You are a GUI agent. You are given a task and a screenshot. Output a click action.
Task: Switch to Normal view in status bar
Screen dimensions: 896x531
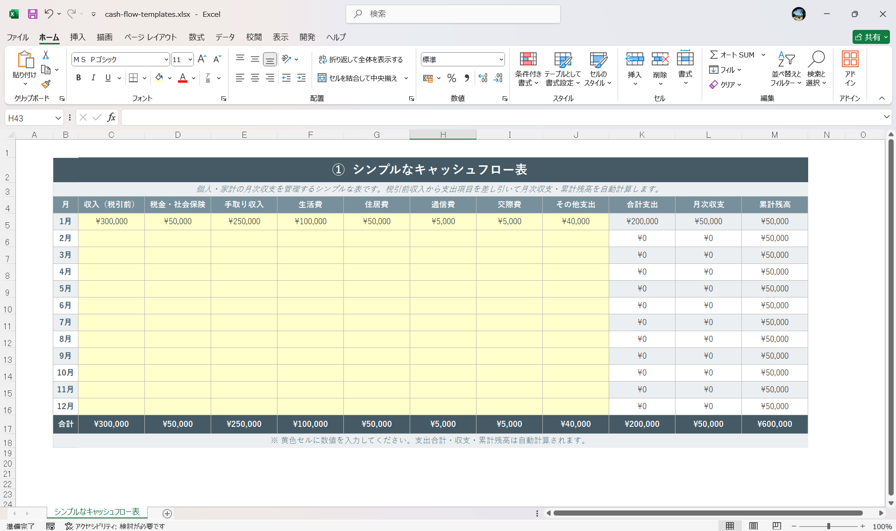pyautogui.click(x=730, y=526)
